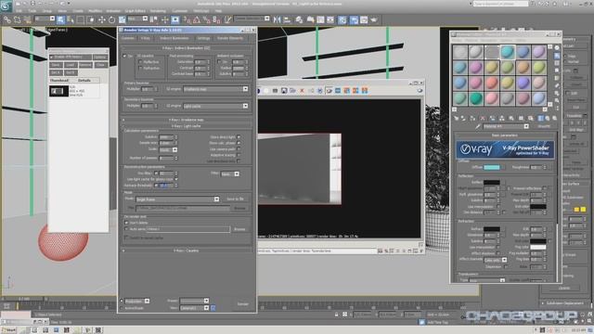Click the Load button in VFB history window
Screen dimensions: 594x334
(71, 65)
